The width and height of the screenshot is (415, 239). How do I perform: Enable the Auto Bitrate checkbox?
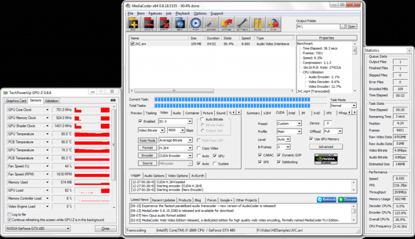tap(202, 119)
